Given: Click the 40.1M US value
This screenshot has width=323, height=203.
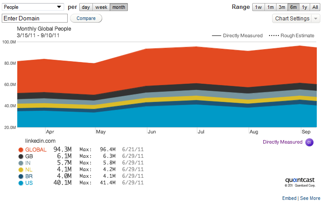Looking at the screenshot, I should (x=62, y=183).
